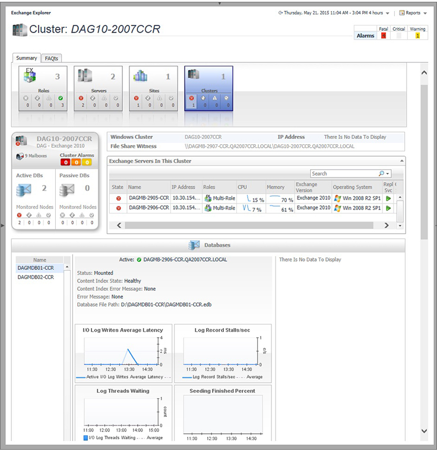Collapse the Exchange Servers In This Cluster panel
Screen dimensions: 437x451
(x=401, y=161)
